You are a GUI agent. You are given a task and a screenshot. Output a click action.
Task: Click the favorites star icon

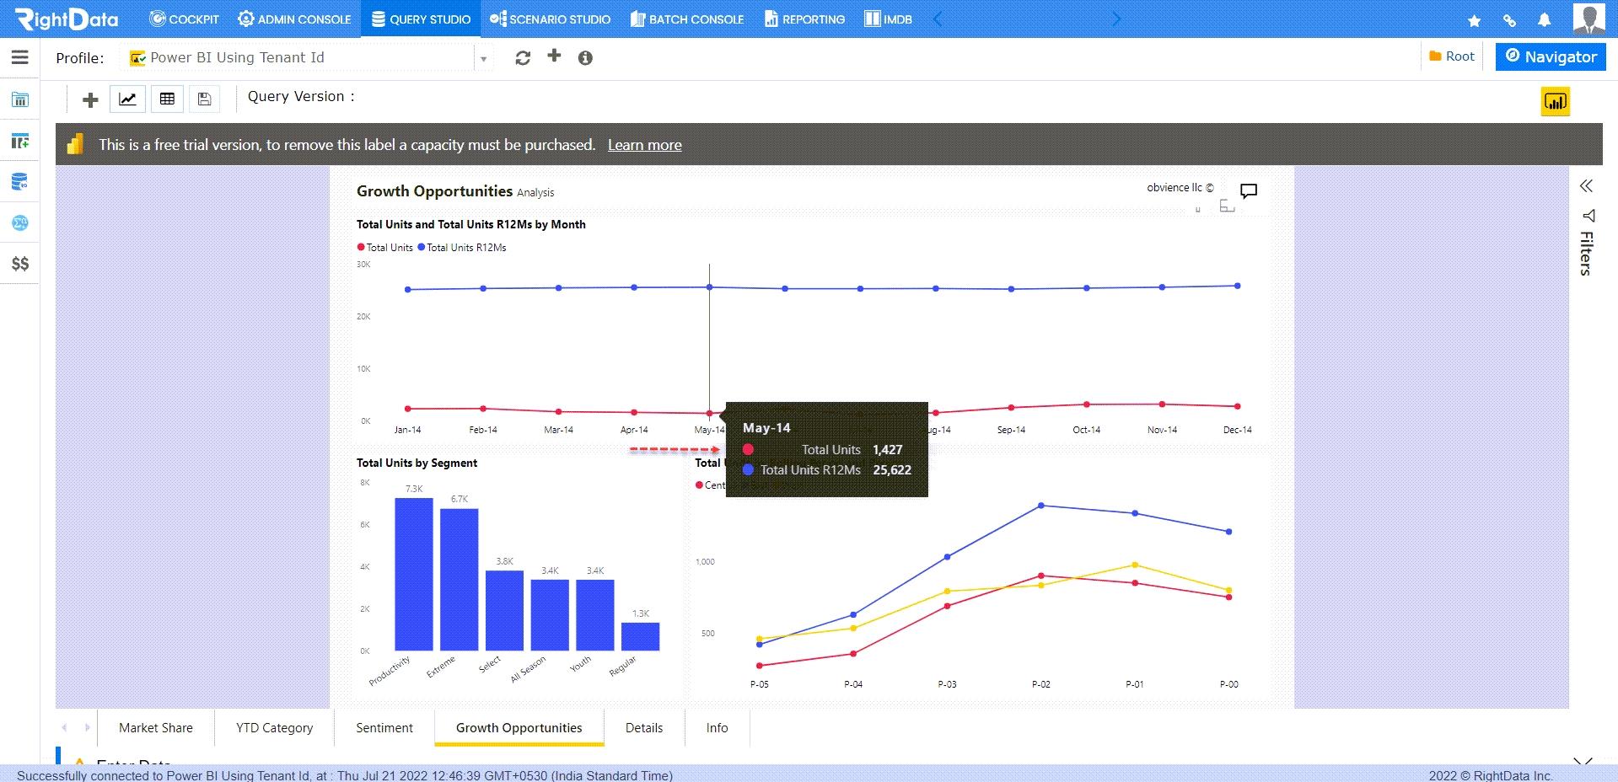click(x=1474, y=20)
